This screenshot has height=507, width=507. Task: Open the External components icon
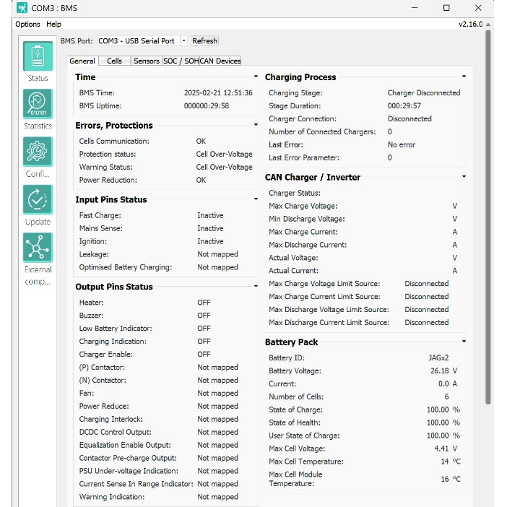point(38,248)
